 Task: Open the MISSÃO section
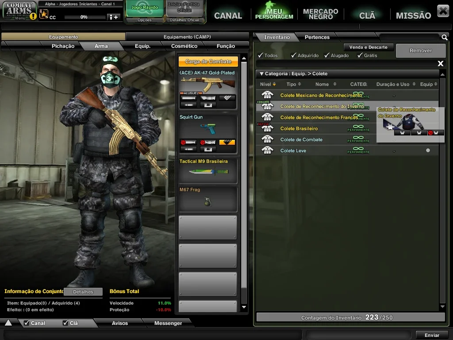point(414,15)
